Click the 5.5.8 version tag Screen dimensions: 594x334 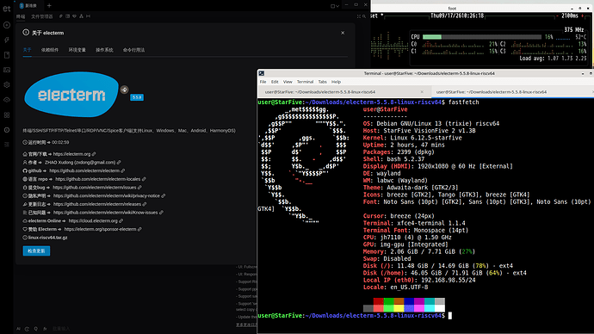[x=137, y=97]
